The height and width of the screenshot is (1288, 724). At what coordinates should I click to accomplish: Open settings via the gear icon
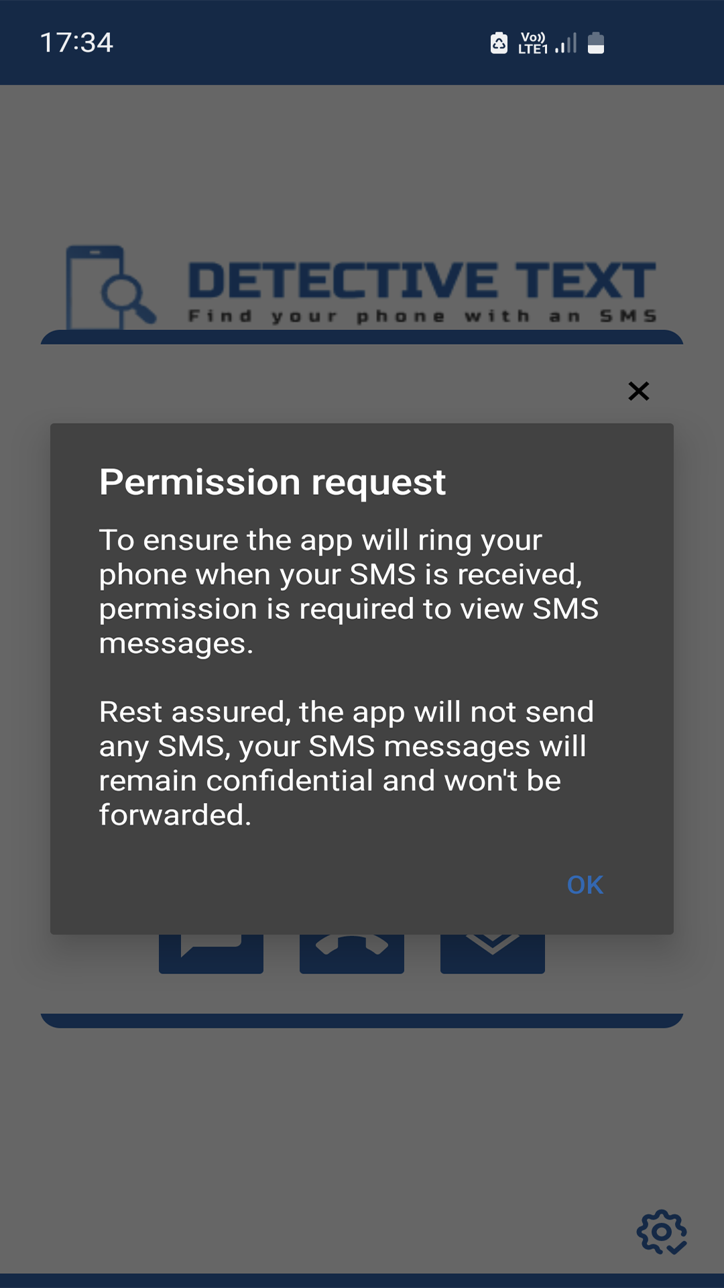662,1232
